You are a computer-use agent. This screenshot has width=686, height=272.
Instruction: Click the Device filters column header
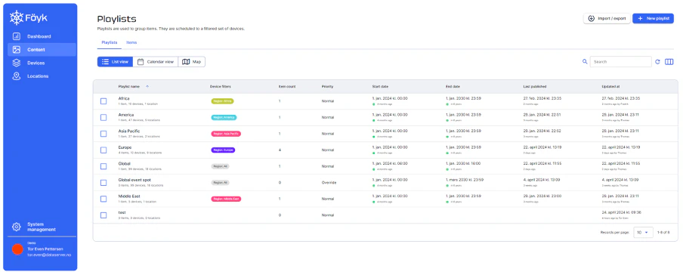pyautogui.click(x=221, y=86)
